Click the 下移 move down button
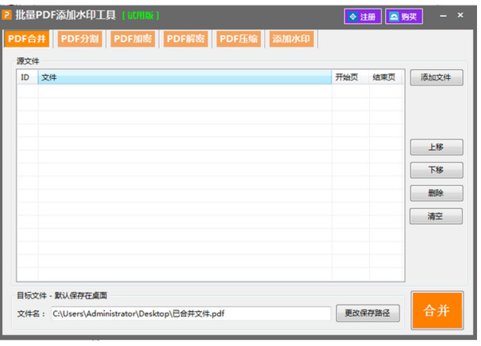The height and width of the screenshot is (346, 481). pos(436,170)
